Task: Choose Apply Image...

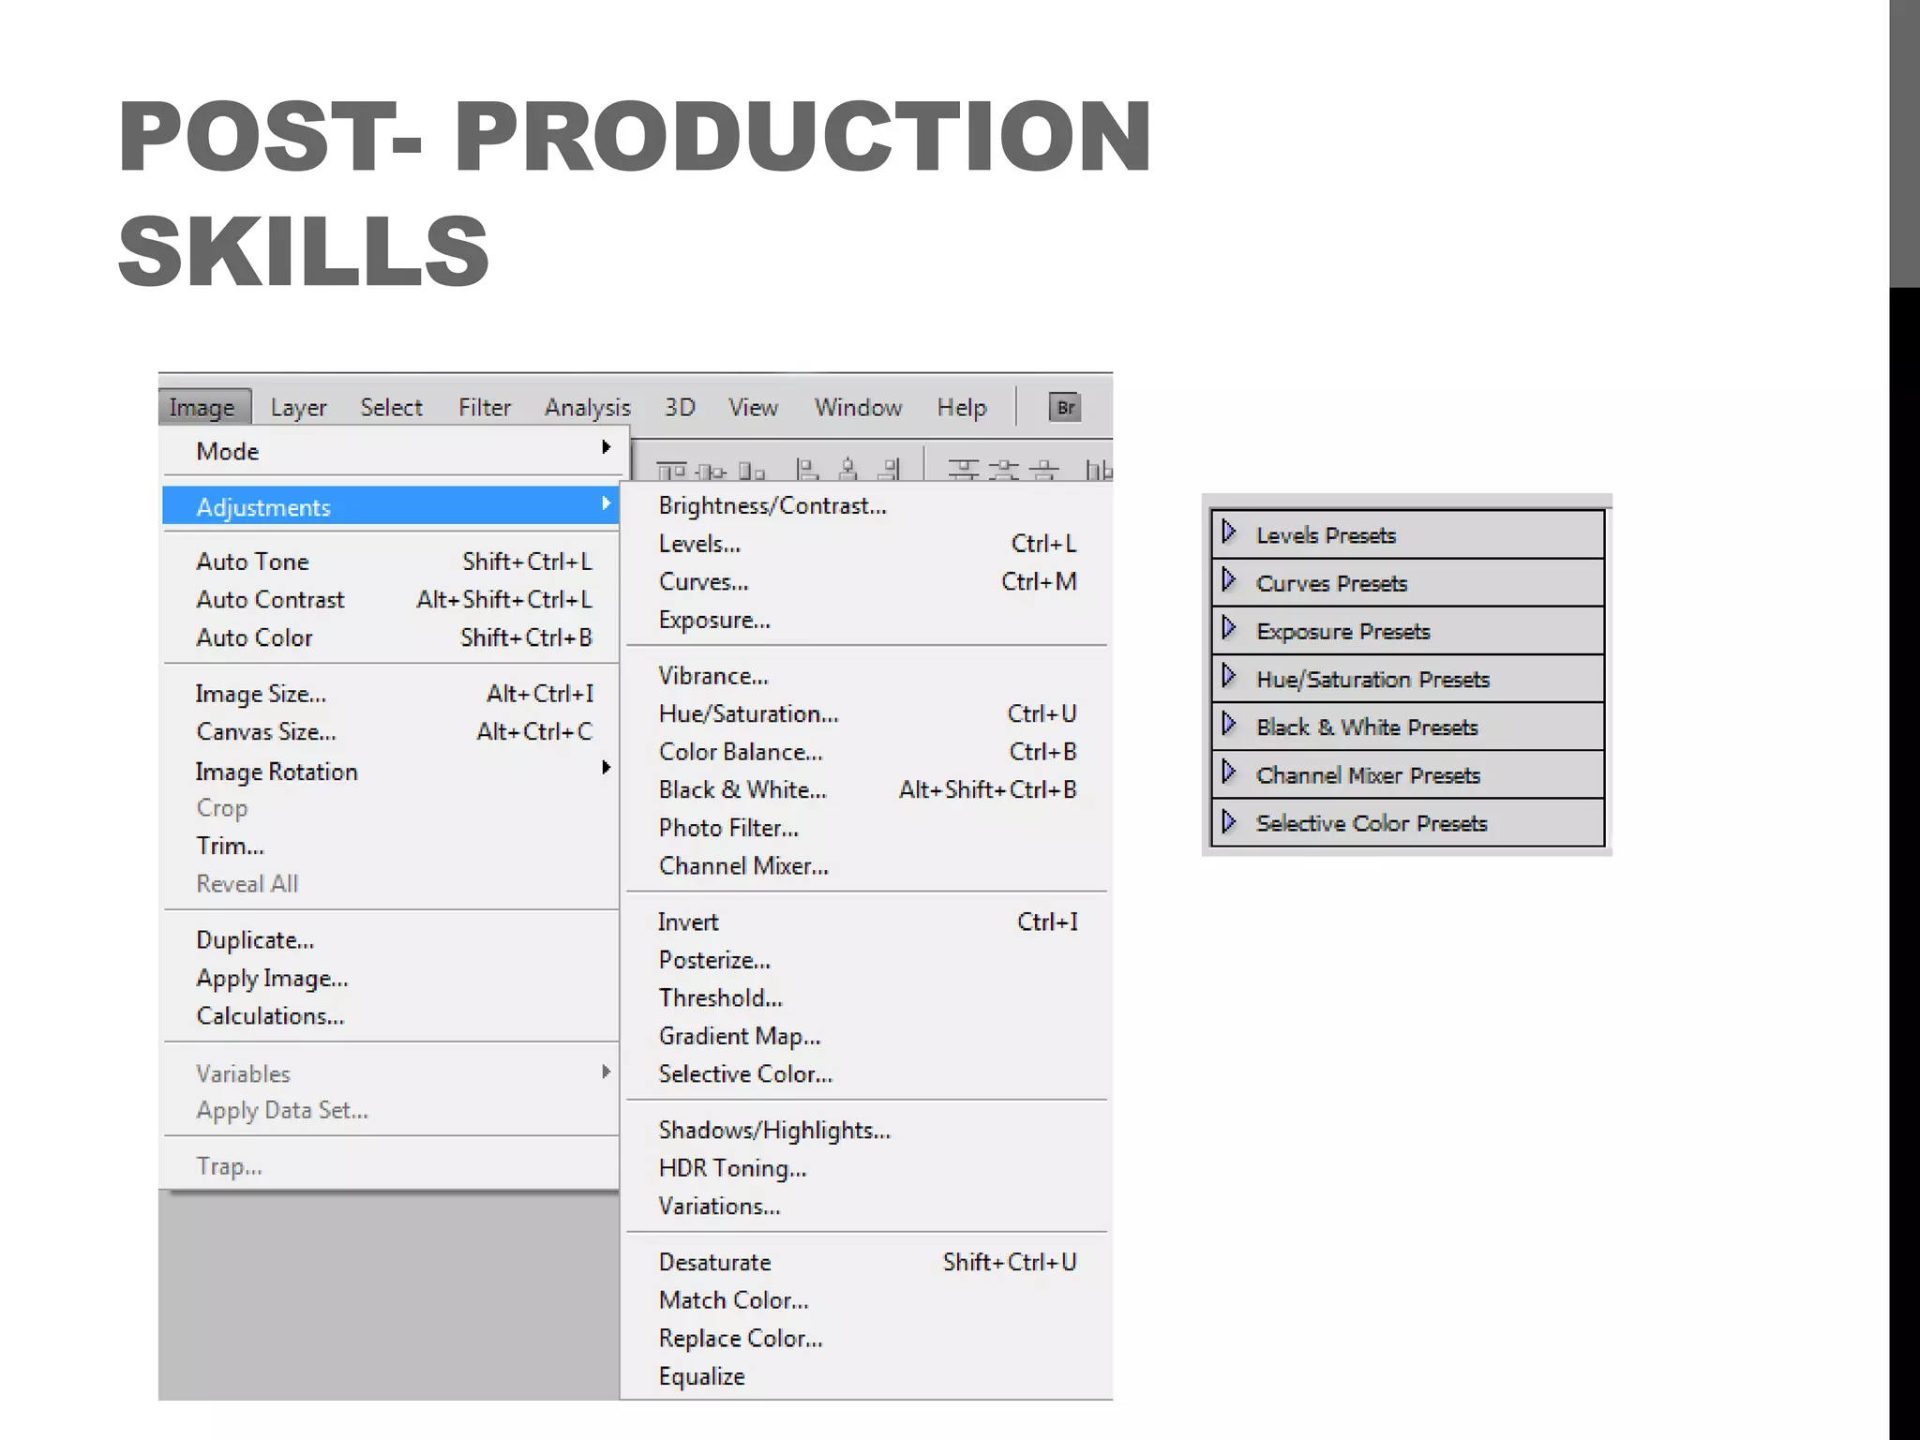Action: click(x=391, y=978)
